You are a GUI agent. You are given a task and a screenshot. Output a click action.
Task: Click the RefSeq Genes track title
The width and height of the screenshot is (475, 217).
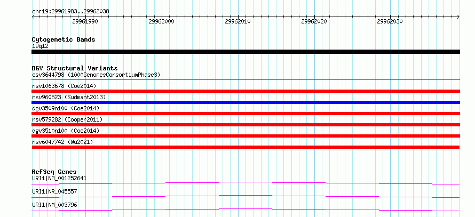coord(54,172)
